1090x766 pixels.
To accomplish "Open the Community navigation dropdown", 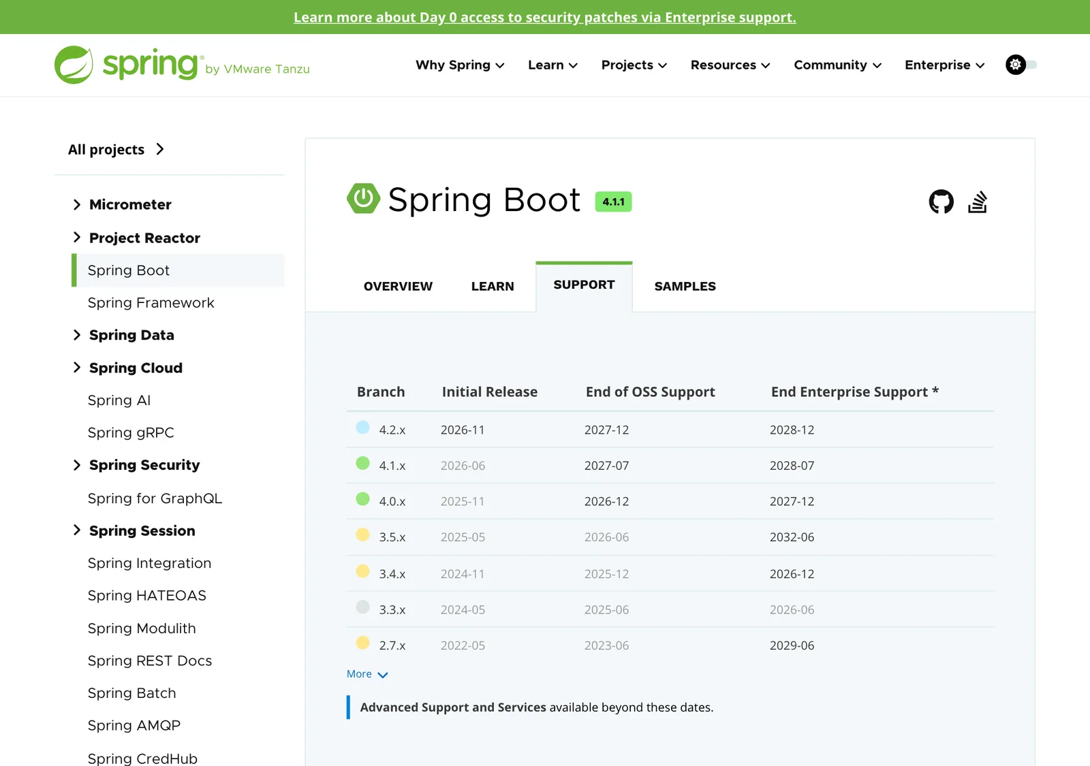I will coord(837,65).
